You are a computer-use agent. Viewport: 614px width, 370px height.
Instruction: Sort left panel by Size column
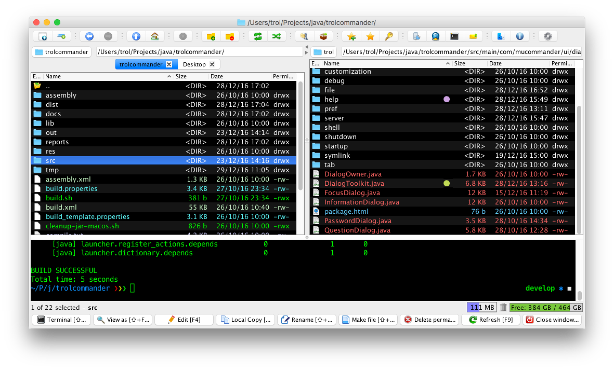tap(191, 77)
